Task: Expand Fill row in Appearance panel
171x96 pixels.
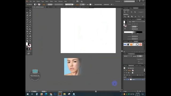Action: point(126,73)
